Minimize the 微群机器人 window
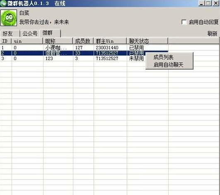The height and width of the screenshot is (195, 220). pyautogui.click(x=201, y=3)
